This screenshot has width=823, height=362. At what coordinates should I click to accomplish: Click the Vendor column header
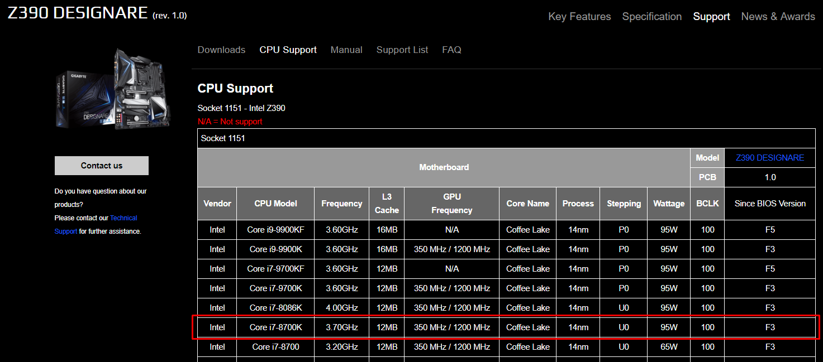point(217,204)
